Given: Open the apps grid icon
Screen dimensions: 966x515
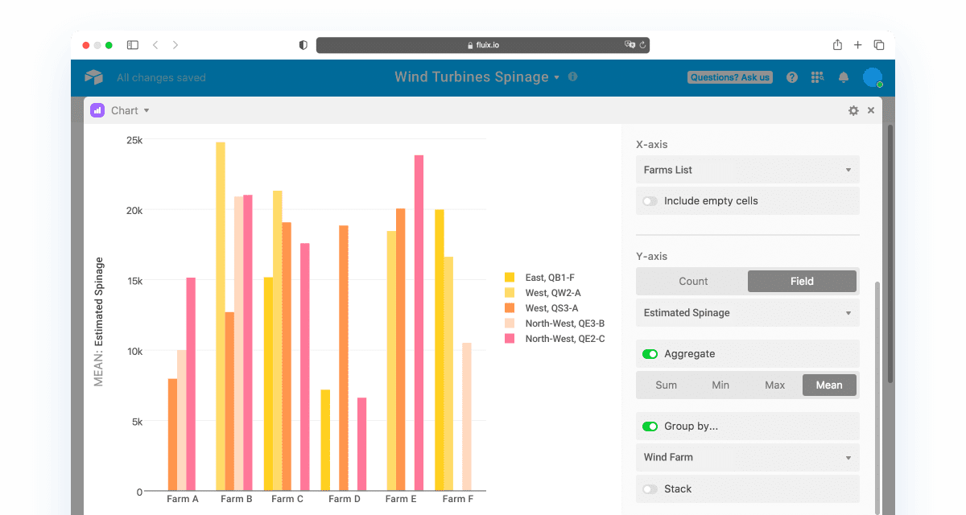Looking at the screenshot, I should point(818,77).
